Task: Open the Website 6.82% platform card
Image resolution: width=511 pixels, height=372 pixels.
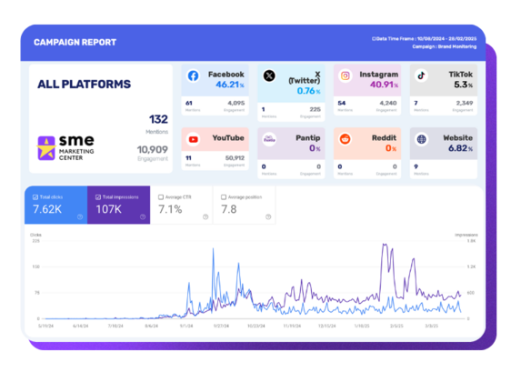Action: tap(444, 153)
